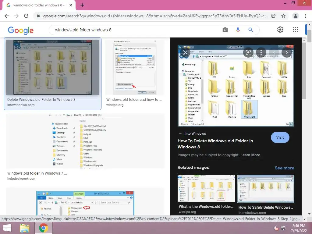Share this page icon in address bar
This screenshot has width=312, height=234.
pos(274,16)
